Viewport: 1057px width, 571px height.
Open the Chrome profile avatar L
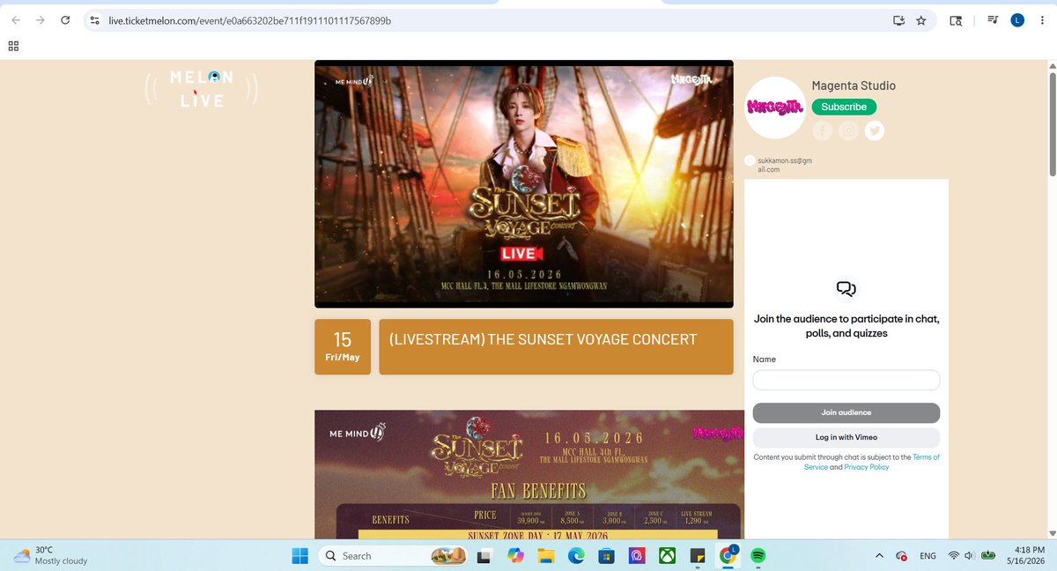(1017, 20)
